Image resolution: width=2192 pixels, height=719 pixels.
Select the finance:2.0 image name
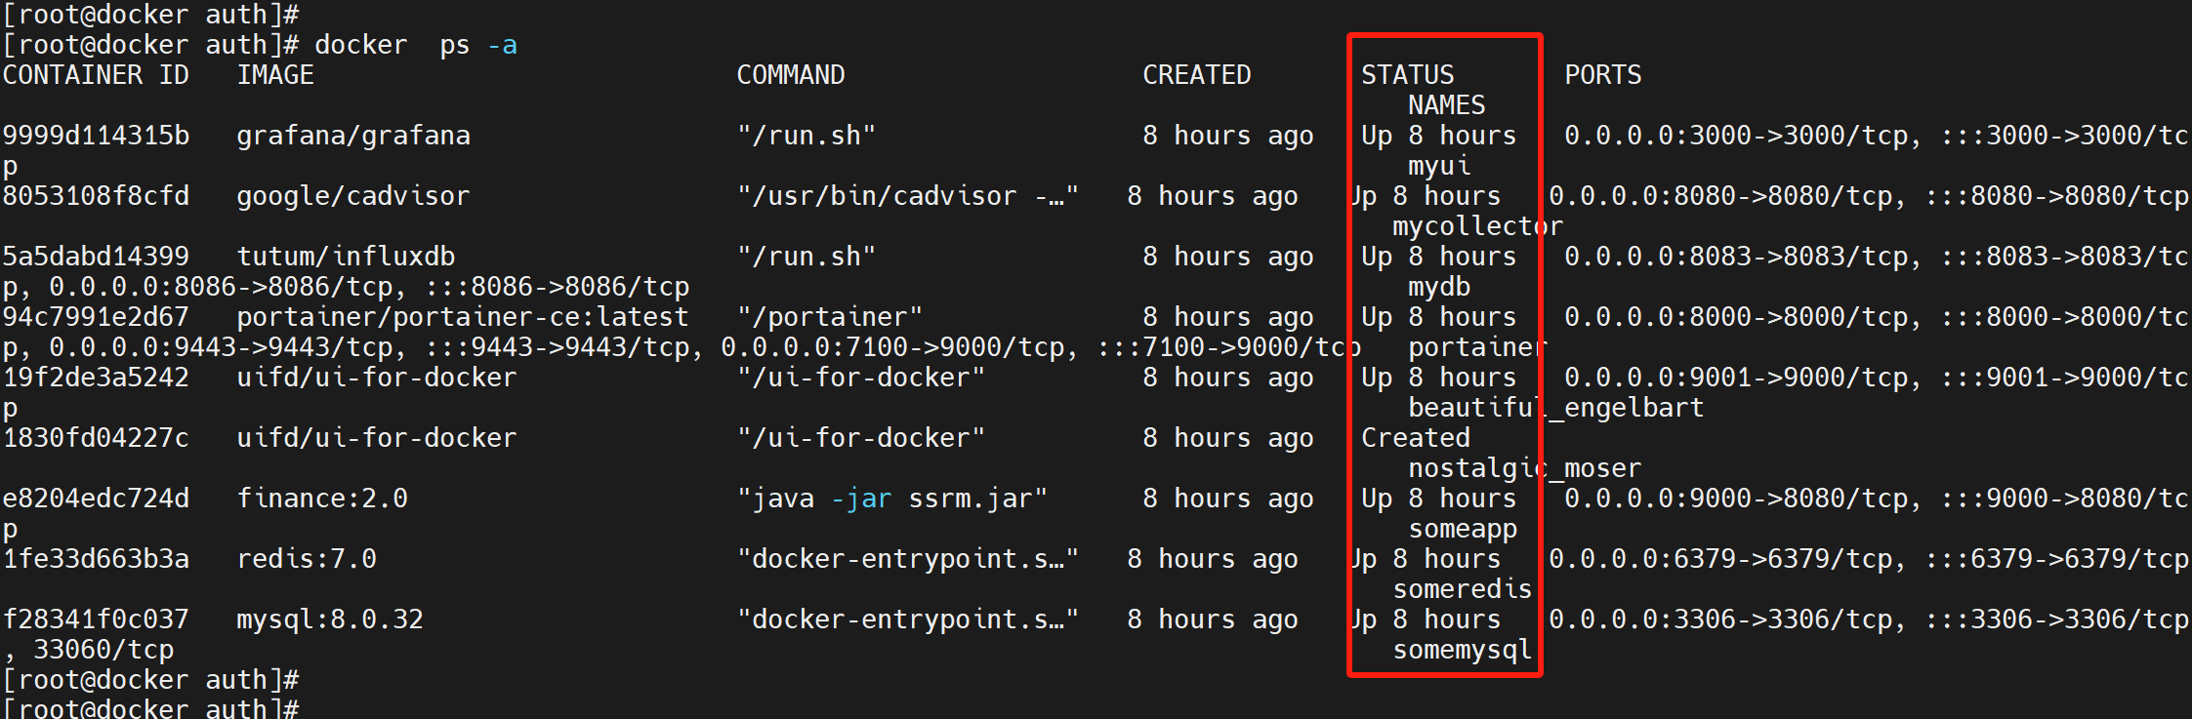[x=322, y=499]
